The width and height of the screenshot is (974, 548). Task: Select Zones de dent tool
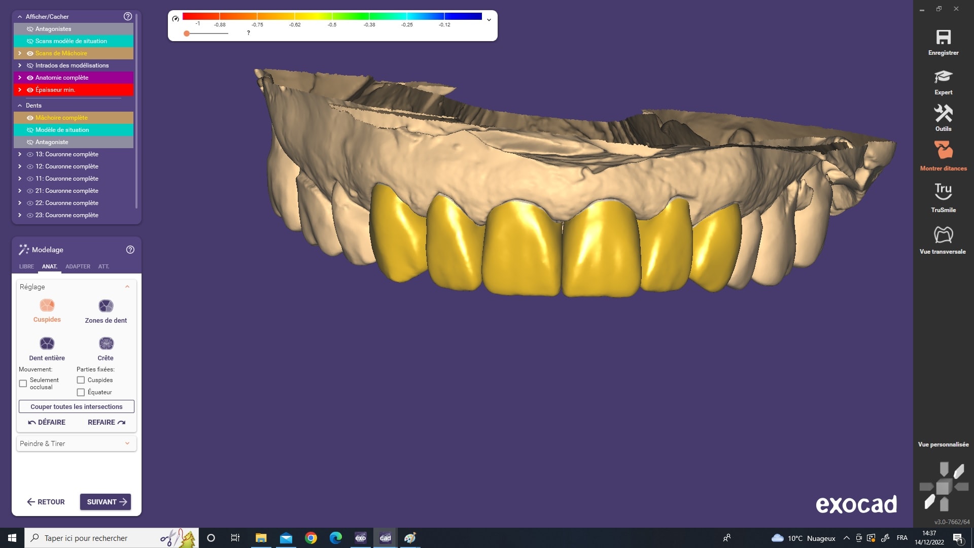106,306
